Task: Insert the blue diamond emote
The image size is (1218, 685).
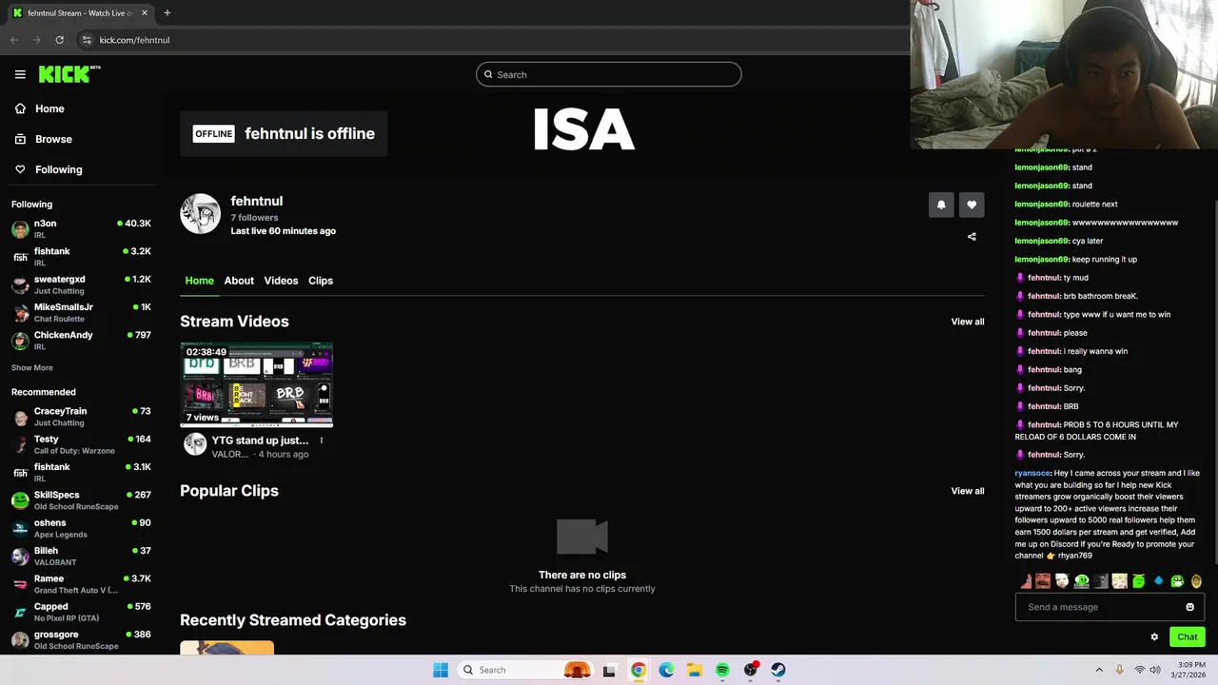Action: pyautogui.click(x=1158, y=580)
